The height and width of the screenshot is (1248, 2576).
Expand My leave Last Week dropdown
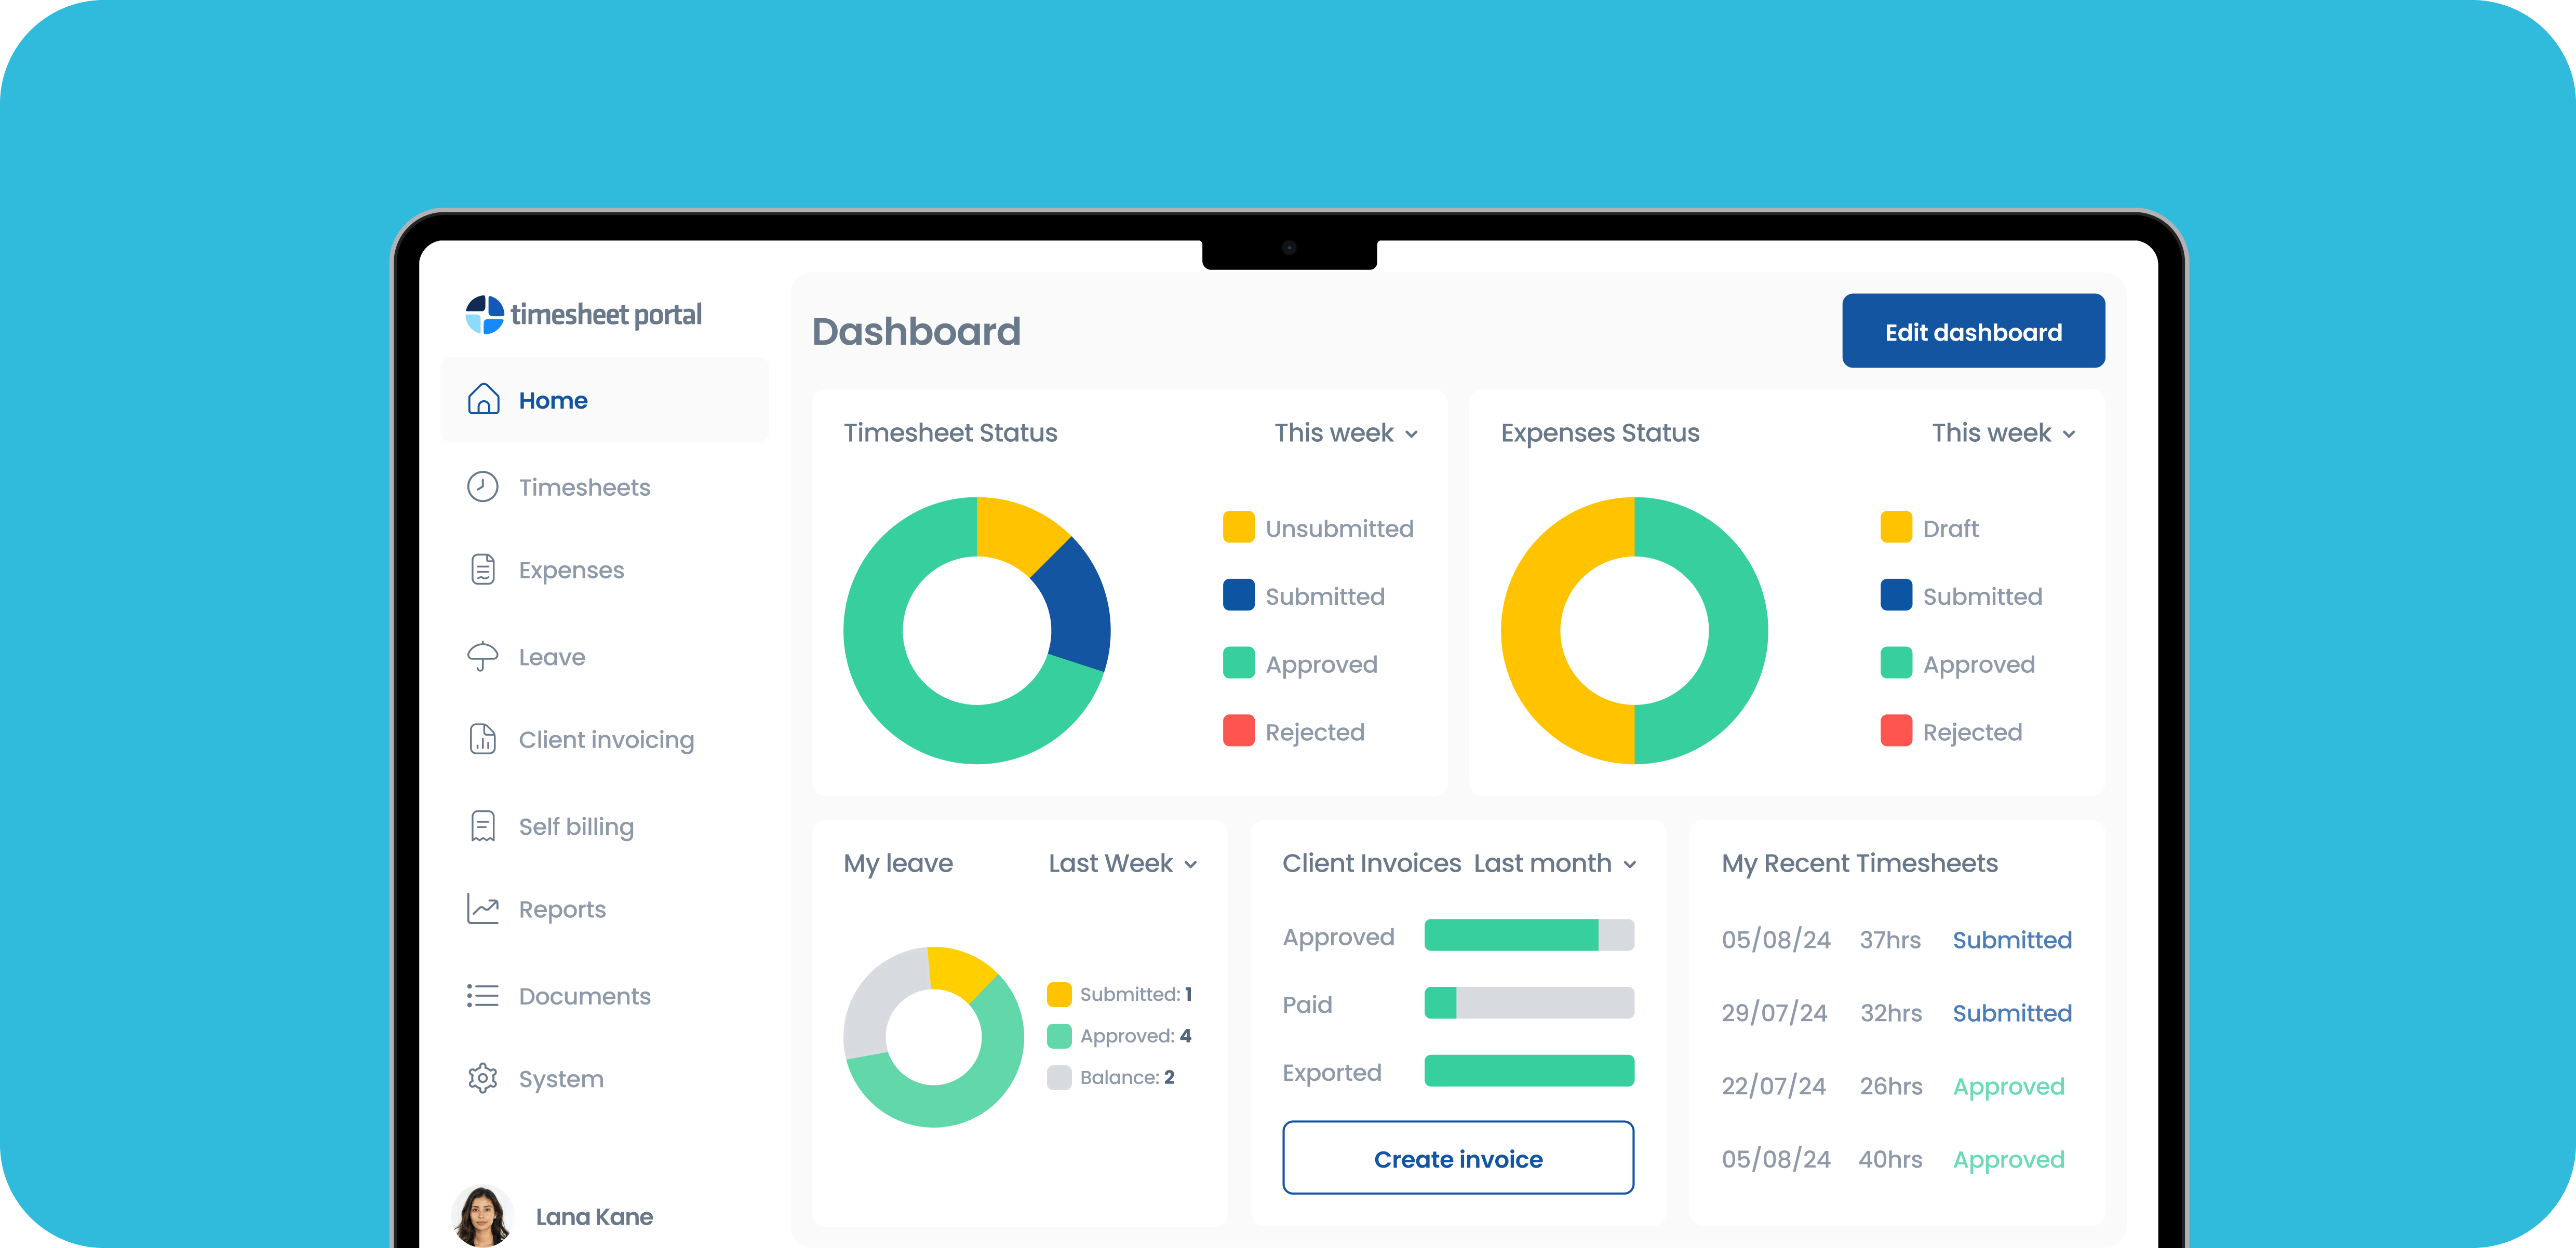tap(1123, 864)
